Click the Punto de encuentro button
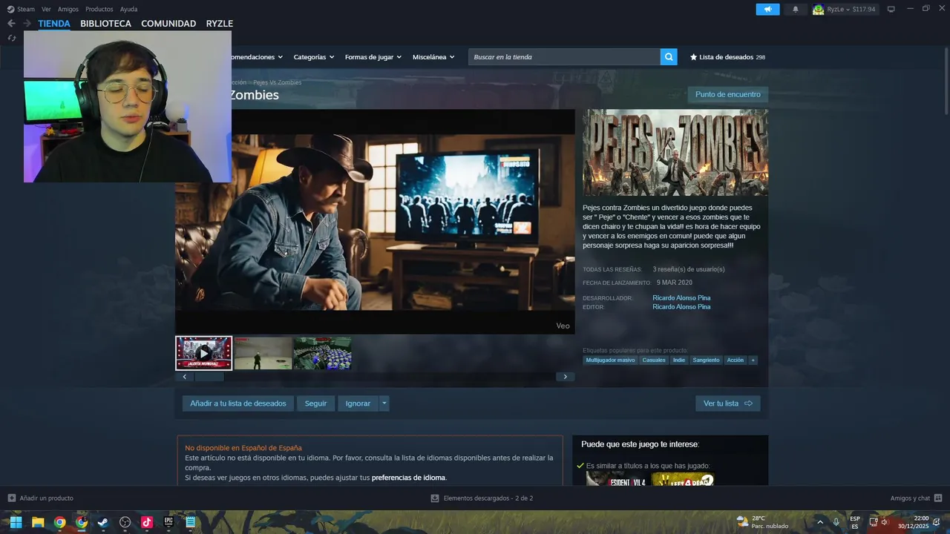 727,94
